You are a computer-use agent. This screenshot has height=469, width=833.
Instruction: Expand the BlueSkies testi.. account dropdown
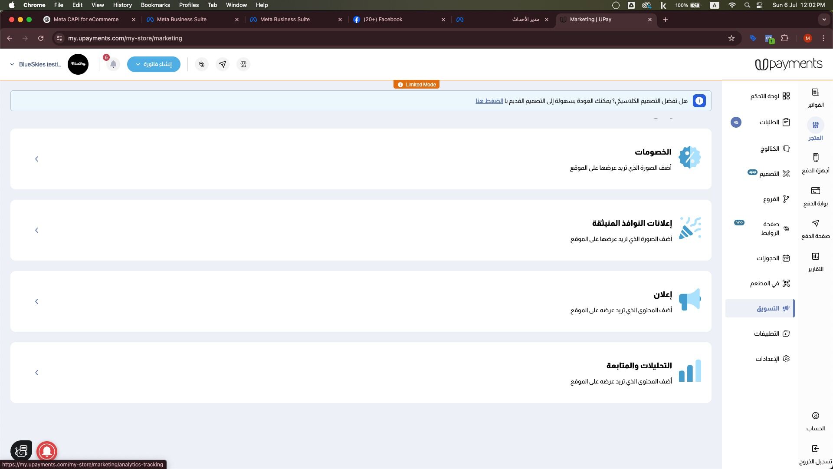pos(36,64)
